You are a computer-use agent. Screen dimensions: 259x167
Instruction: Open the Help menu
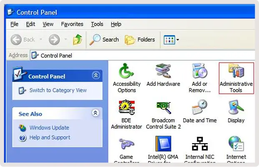pos(116,24)
